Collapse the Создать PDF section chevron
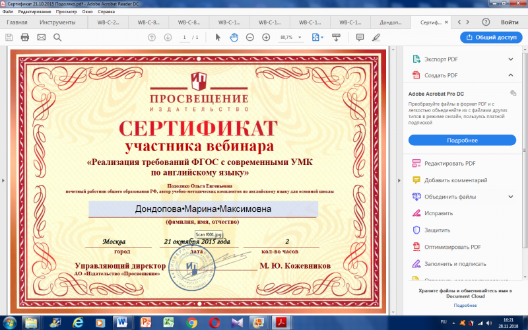 (511, 75)
